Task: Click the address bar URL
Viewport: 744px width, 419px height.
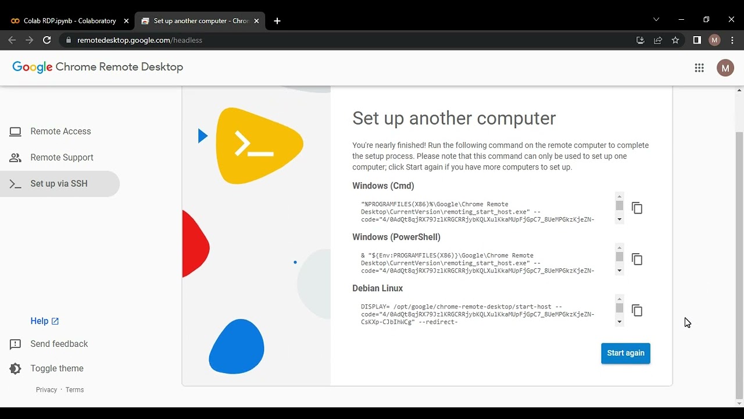Action: click(x=139, y=40)
